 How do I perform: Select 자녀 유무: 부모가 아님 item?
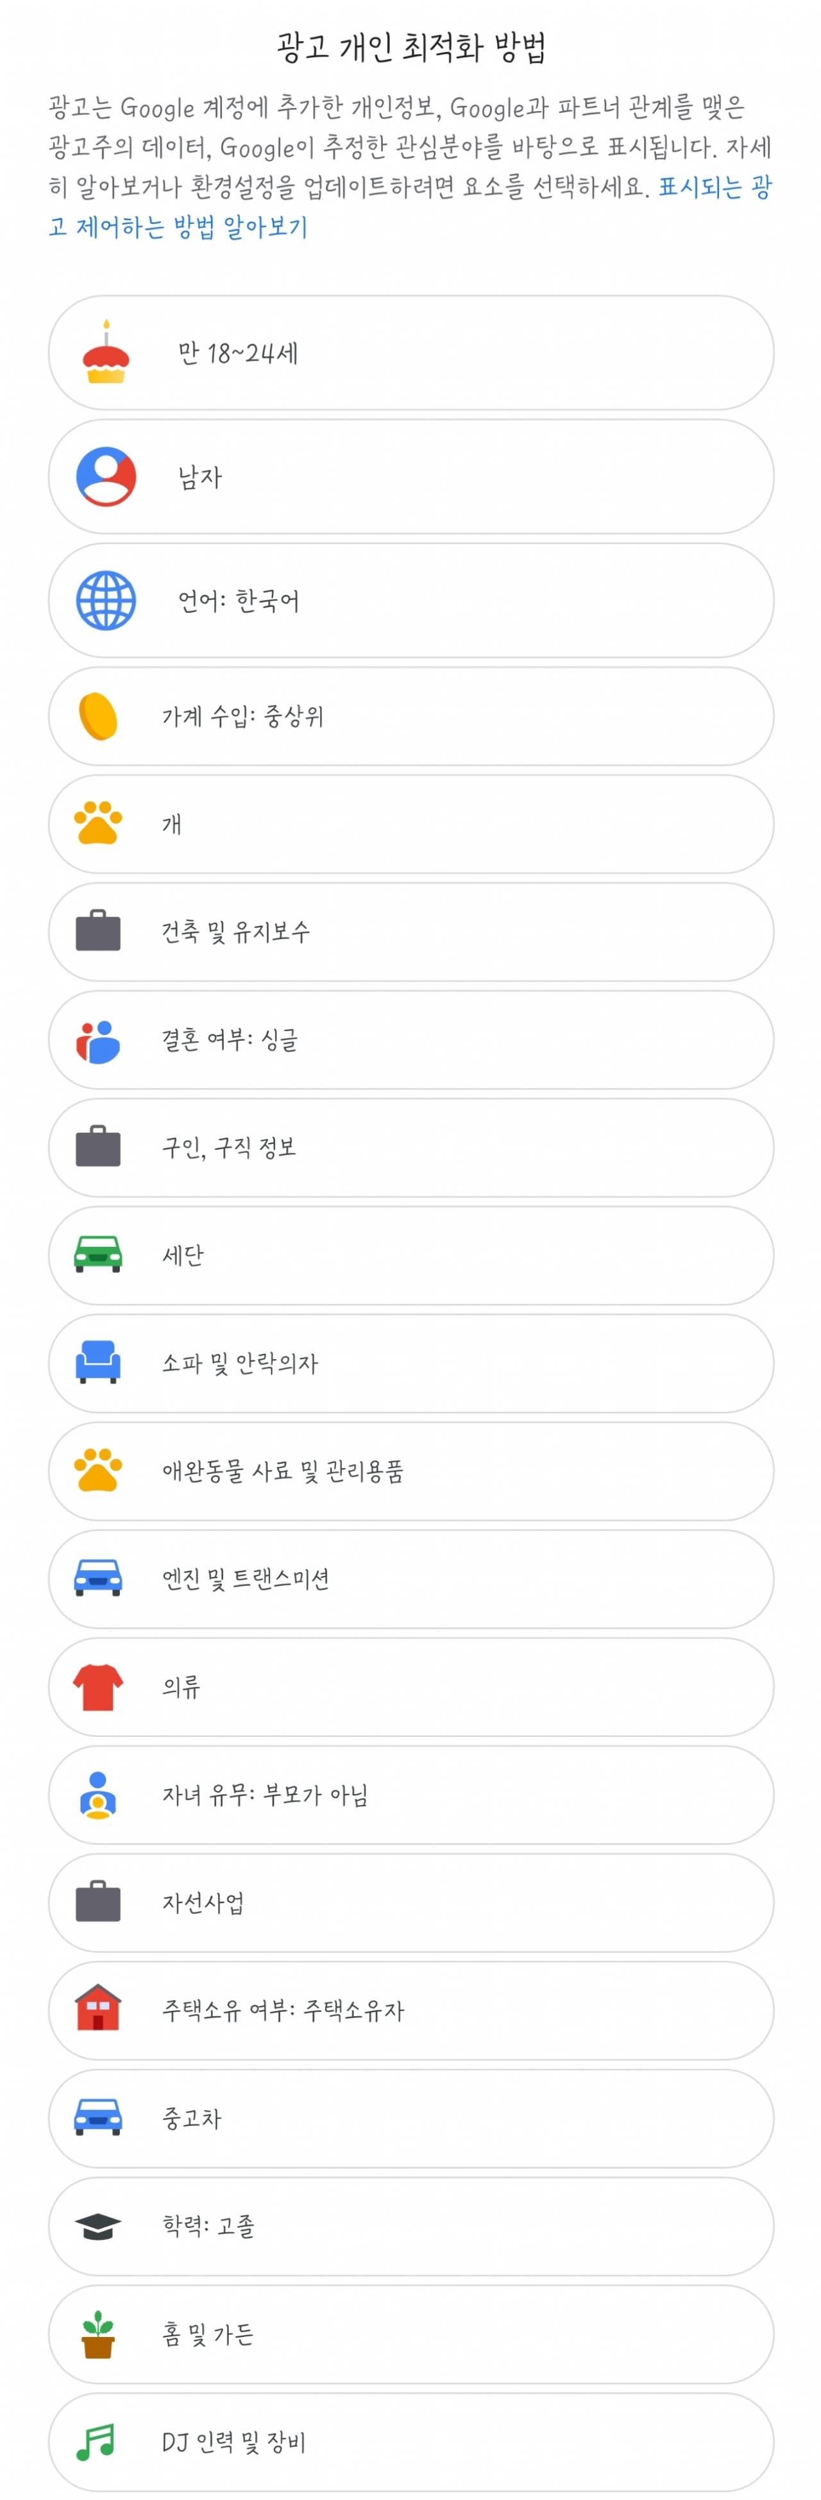click(410, 1794)
